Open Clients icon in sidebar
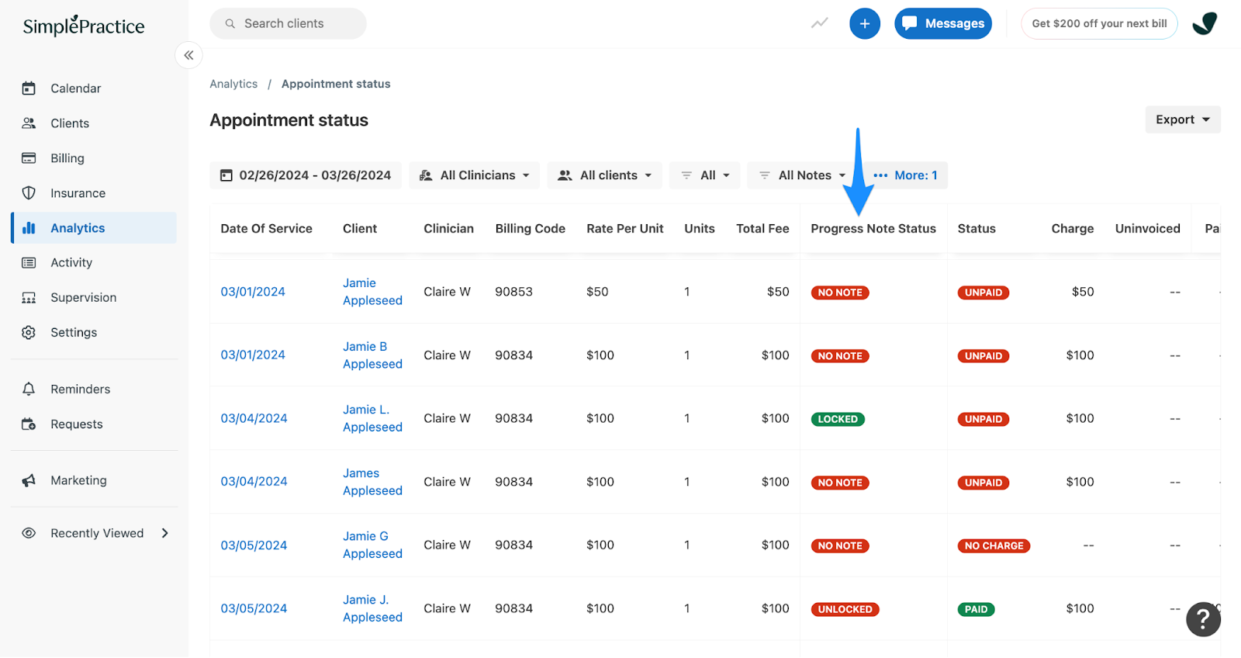Viewport: 1241px width, 658px height. pos(29,123)
